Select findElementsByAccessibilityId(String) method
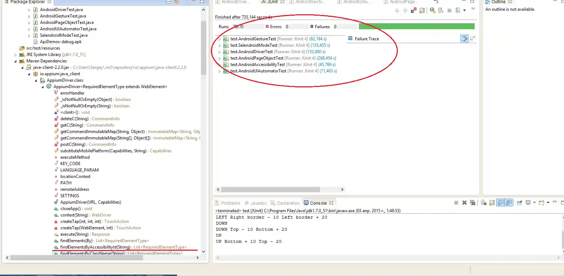 point(95,247)
